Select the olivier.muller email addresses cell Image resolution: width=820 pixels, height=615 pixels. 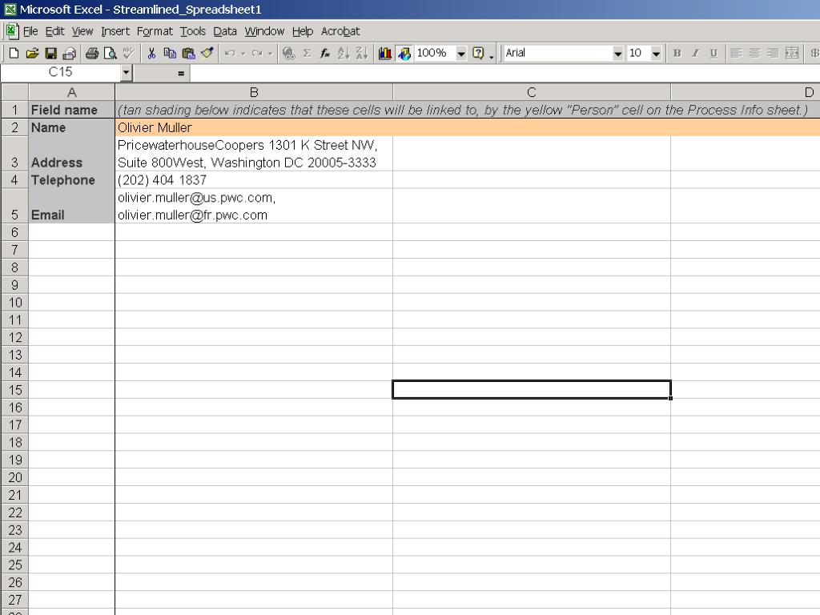coord(254,206)
